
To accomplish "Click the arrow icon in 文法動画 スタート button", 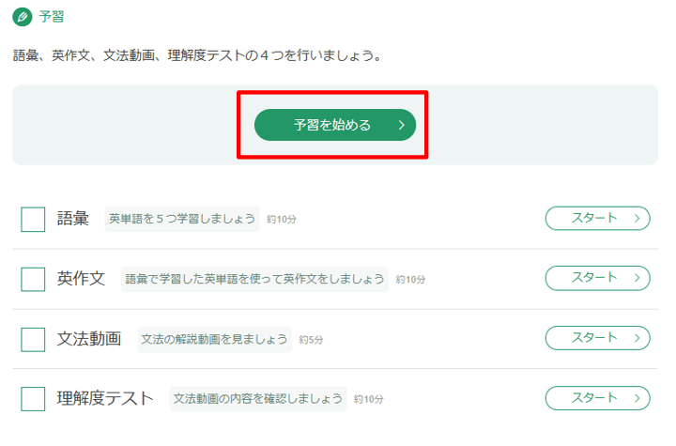I will point(637,338).
